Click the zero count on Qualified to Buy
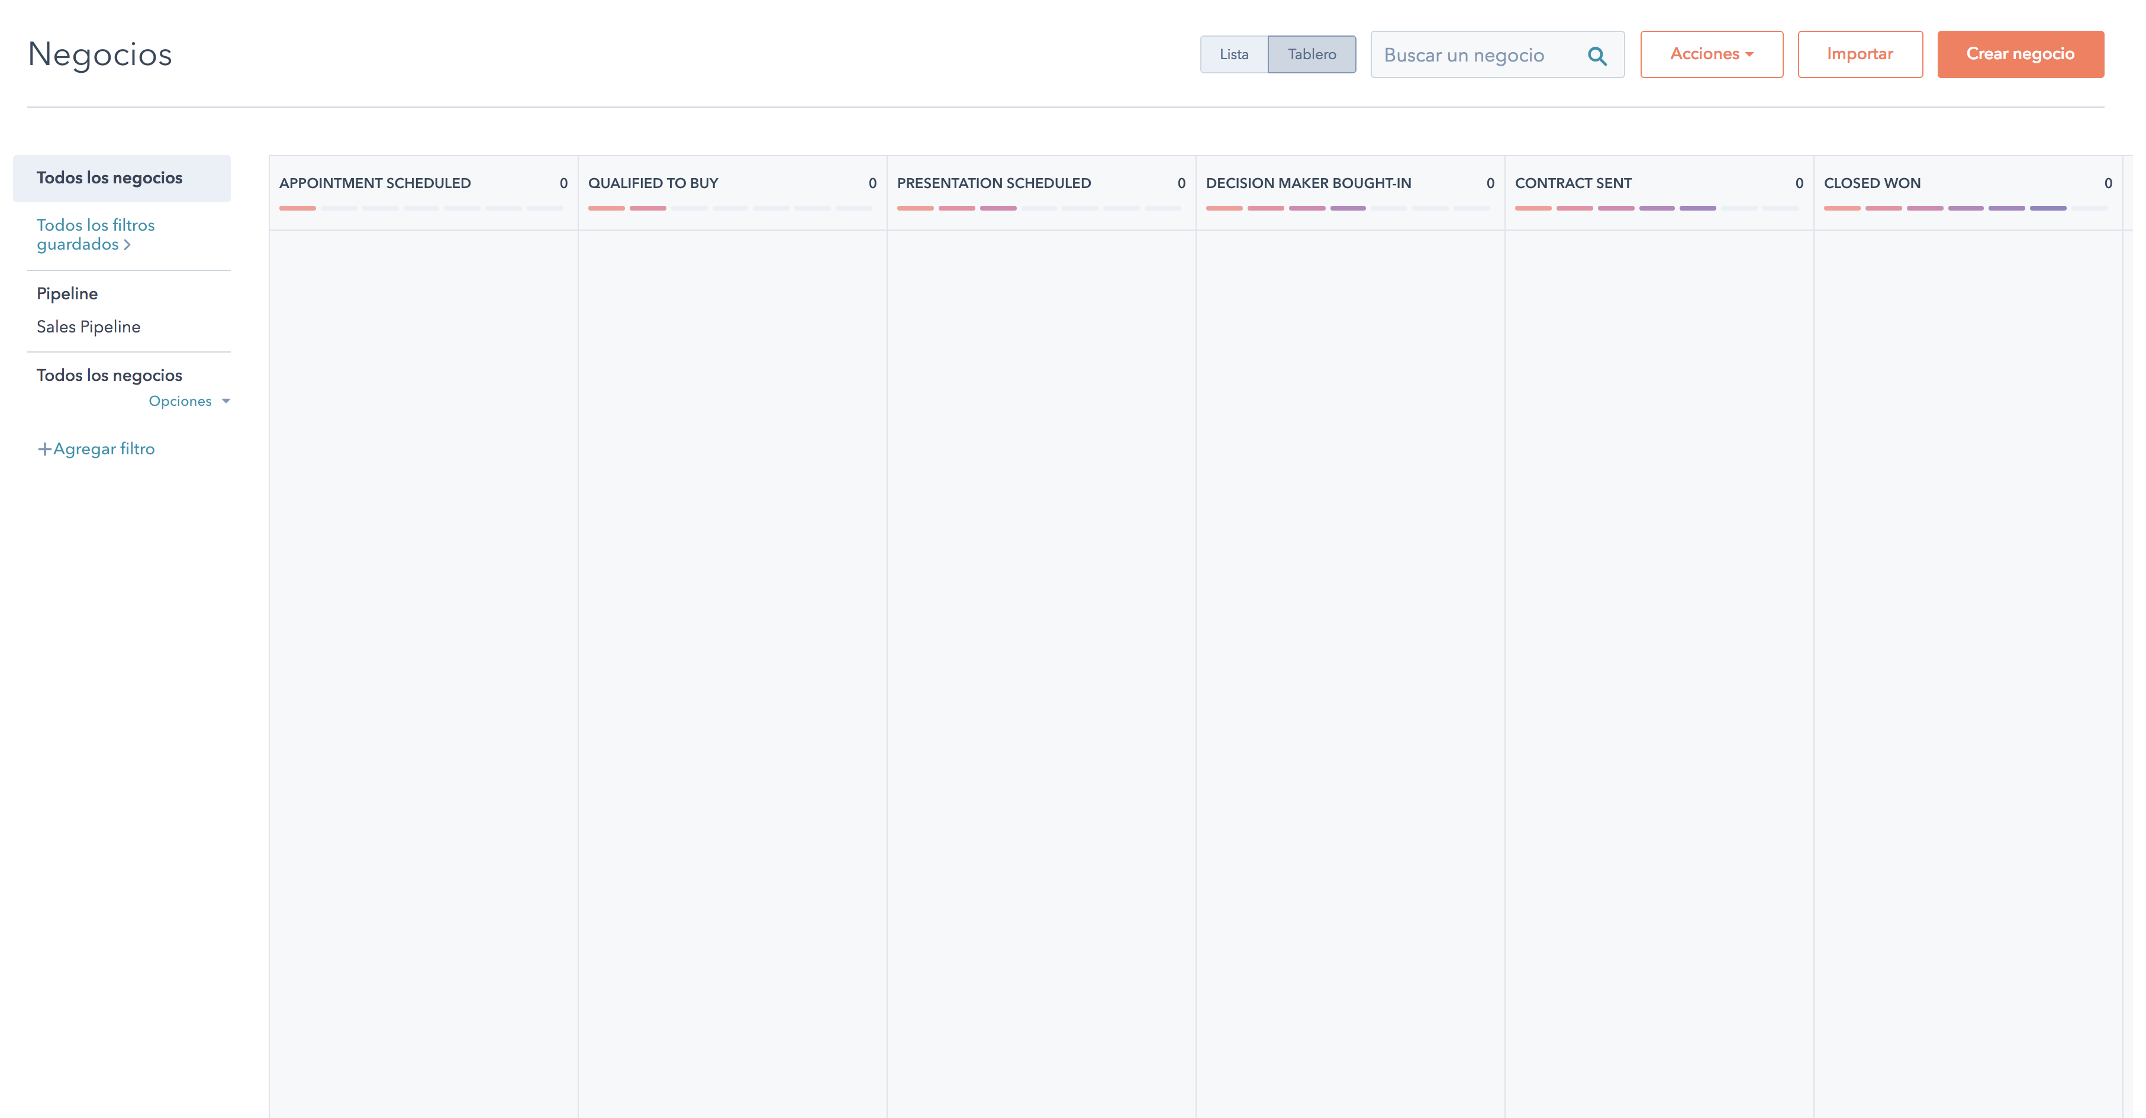Screen dimensions: 2146x1118 tap(872, 183)
